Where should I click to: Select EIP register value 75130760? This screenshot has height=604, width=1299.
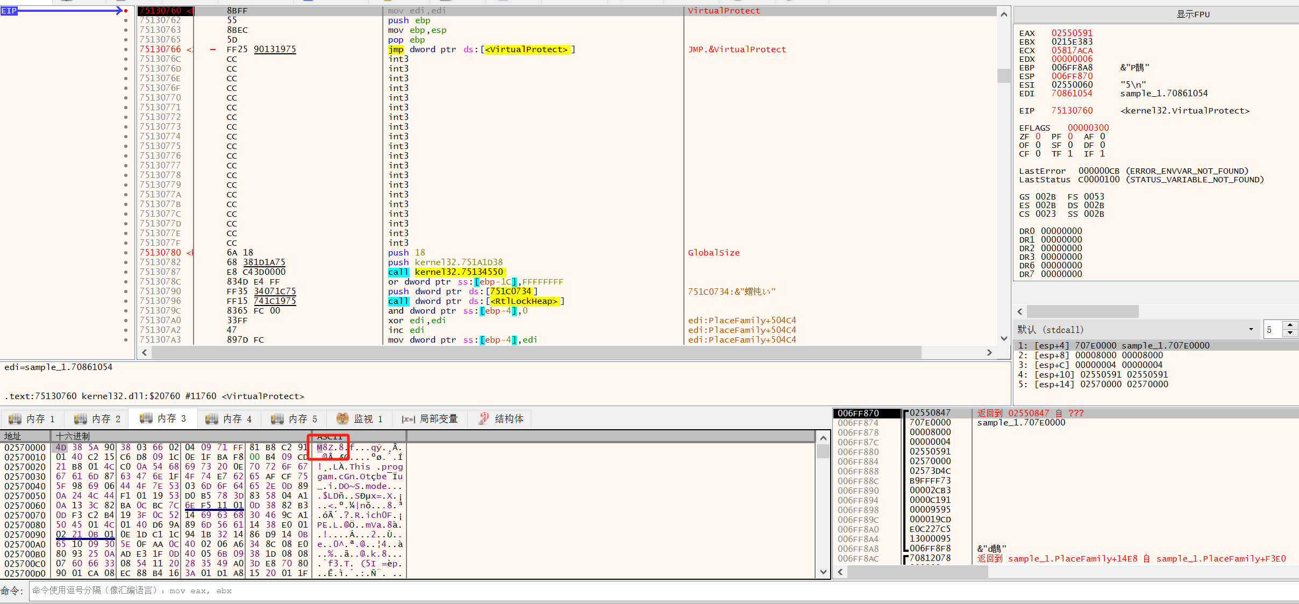pyautogui.click(x=1072, y=111)
